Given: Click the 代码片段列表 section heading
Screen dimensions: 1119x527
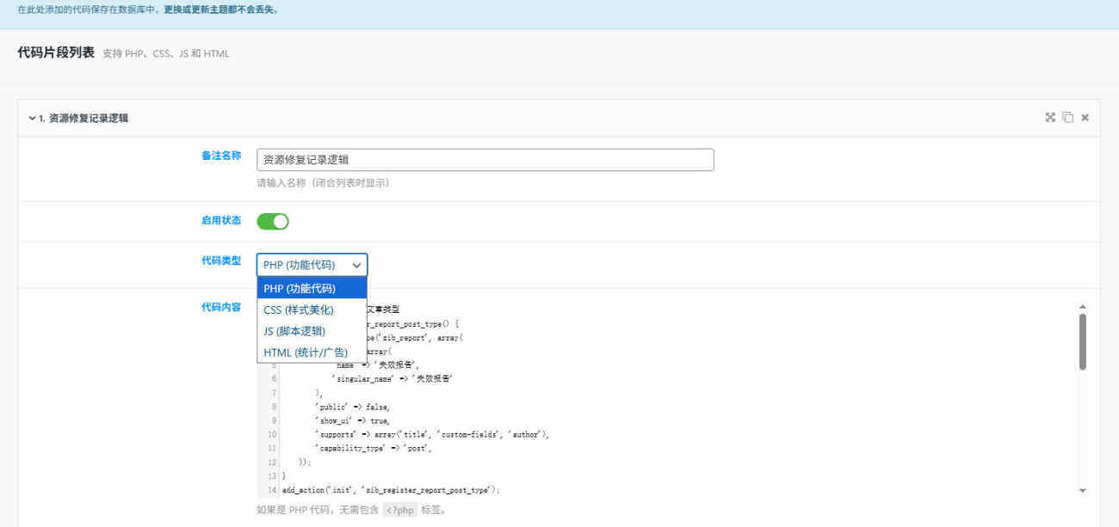Looking at the screenshot, I should [x=56, y=52].
